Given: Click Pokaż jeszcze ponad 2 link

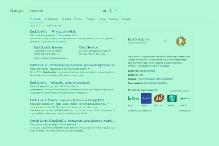Looking at the screenshot, I should click(179, 91).
